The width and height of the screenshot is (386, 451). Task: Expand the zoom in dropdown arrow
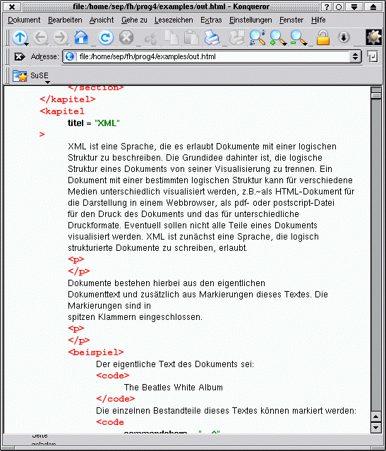pos(284,44)
